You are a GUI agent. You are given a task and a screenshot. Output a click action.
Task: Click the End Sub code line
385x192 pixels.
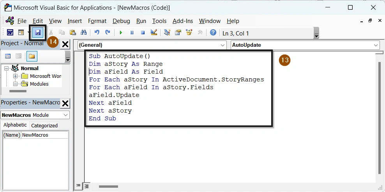102,118
